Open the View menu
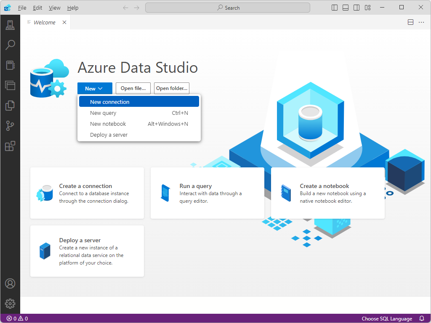 coord(54,8)
